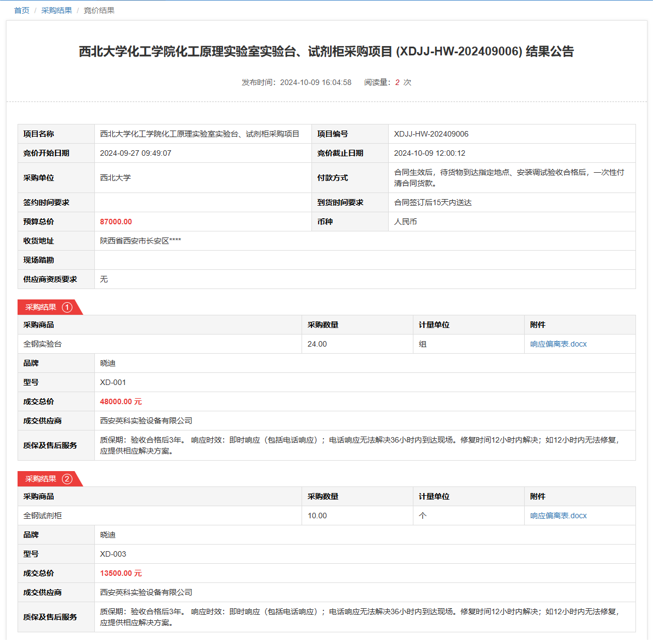Viewport: 653px width, 640px height.
Task: Click the circled number 1 badge
Action: coord(67,307)
